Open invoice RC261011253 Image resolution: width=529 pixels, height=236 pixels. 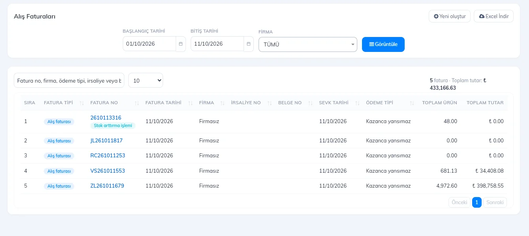coord(108,155)
